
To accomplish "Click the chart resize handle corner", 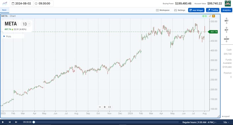I will pyautogui.click(x=218, y=116).
